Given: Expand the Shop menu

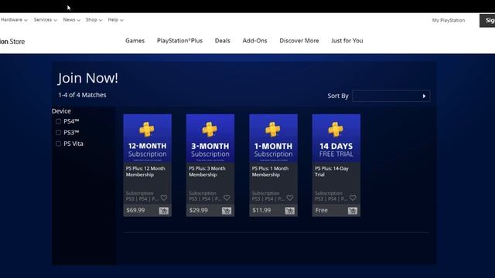Looking at the screenshot, I should point(94,19).
